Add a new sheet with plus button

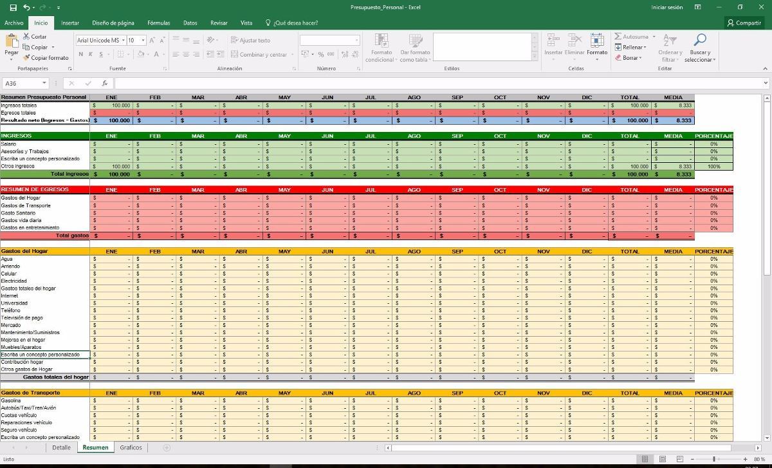point(167,447)
